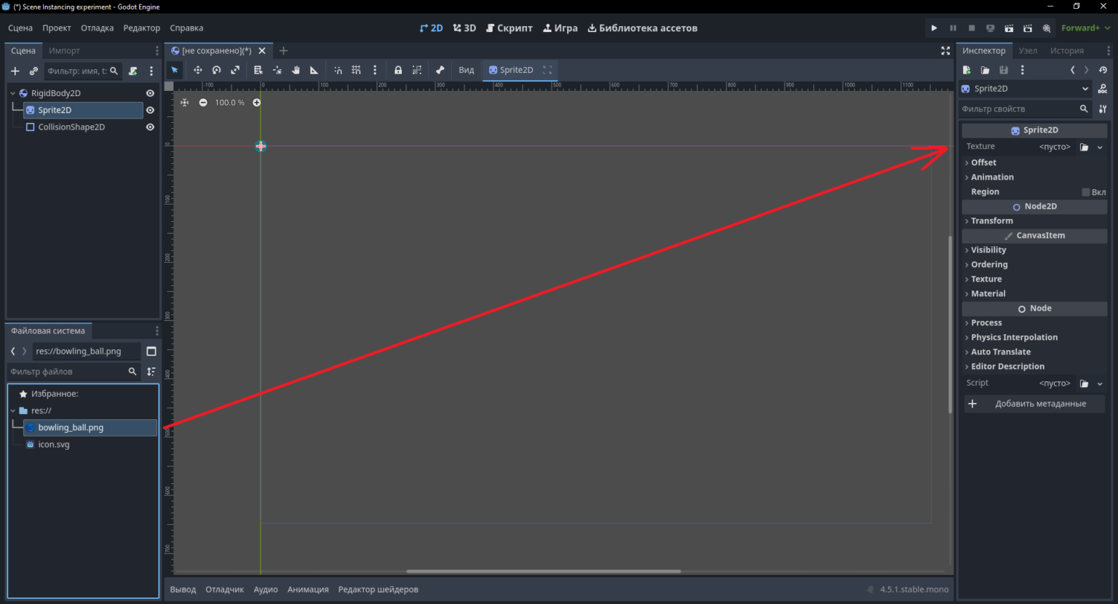This screenshot has width=1118, height=604.
Task: Select the arrow Select Mode tool
Action: pos(175,70)
